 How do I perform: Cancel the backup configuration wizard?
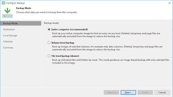162,92
